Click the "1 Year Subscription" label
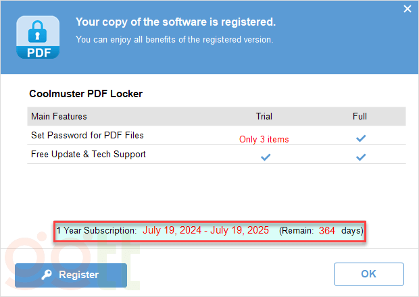This screenshot has height=297, width=419. click(x=97, y=231)
